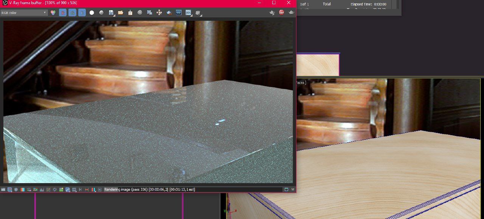This screenshot has height=219, width=484.
Task: Toggle the landscape picture icon in bottom toolbar
Action: coord(61,190)
